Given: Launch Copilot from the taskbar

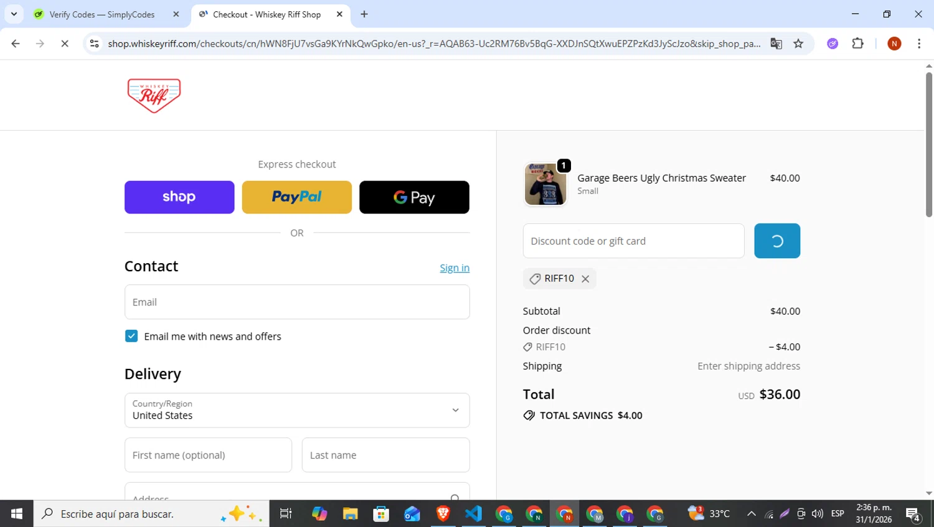Looking at the screenshot, I should click(x=319, y=514).
